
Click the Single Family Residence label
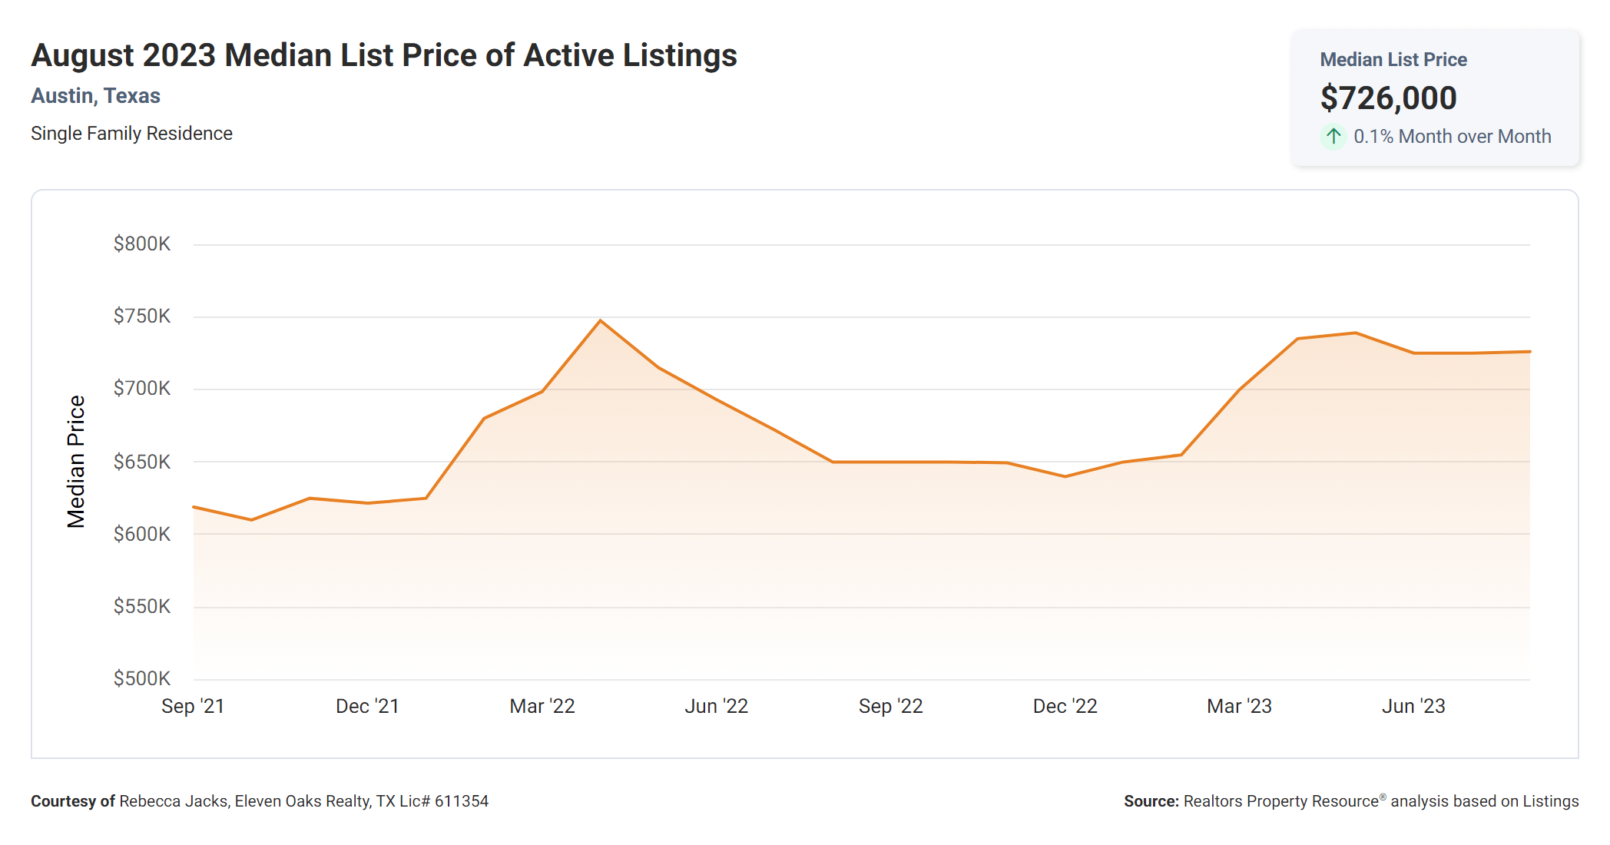pyautogui.click(x=131, y=134)
